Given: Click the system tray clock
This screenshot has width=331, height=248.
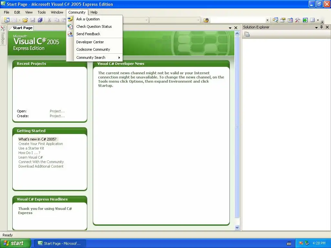Looking at the screenshot, I should pos(319,243).
